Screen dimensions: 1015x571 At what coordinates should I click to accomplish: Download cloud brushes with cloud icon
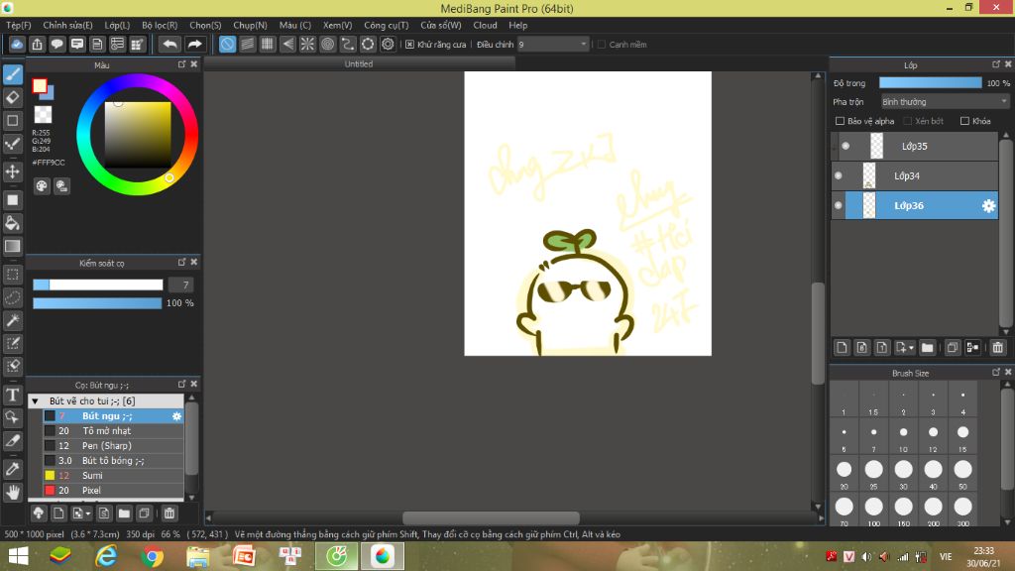click(39, 514)
